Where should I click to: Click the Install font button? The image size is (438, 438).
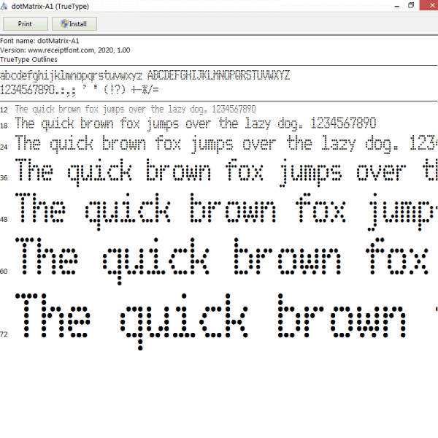tap(74, 24)
